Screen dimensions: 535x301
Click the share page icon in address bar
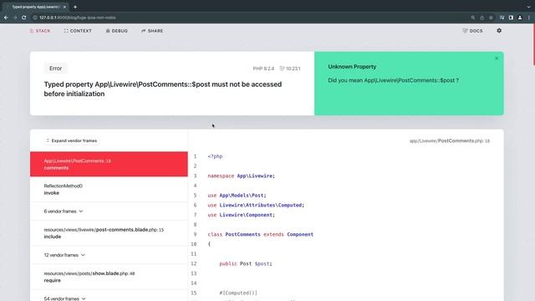click(481, 18)
